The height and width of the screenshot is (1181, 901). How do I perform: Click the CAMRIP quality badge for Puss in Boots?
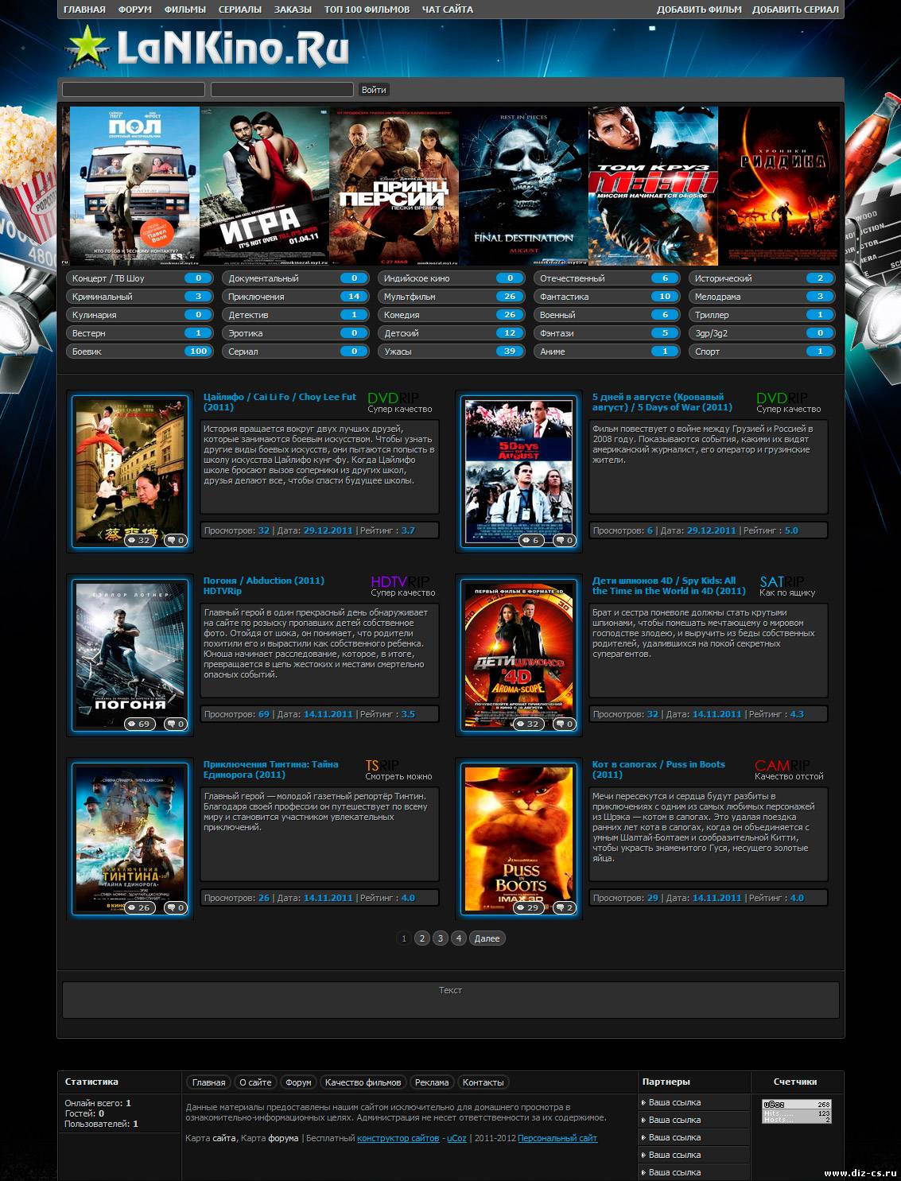click(783, 765)
